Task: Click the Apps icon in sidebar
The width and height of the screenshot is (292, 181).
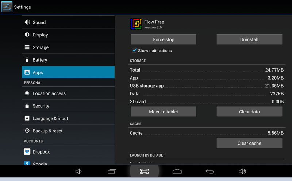Action: pyautogui.click(x=27, y=72)
